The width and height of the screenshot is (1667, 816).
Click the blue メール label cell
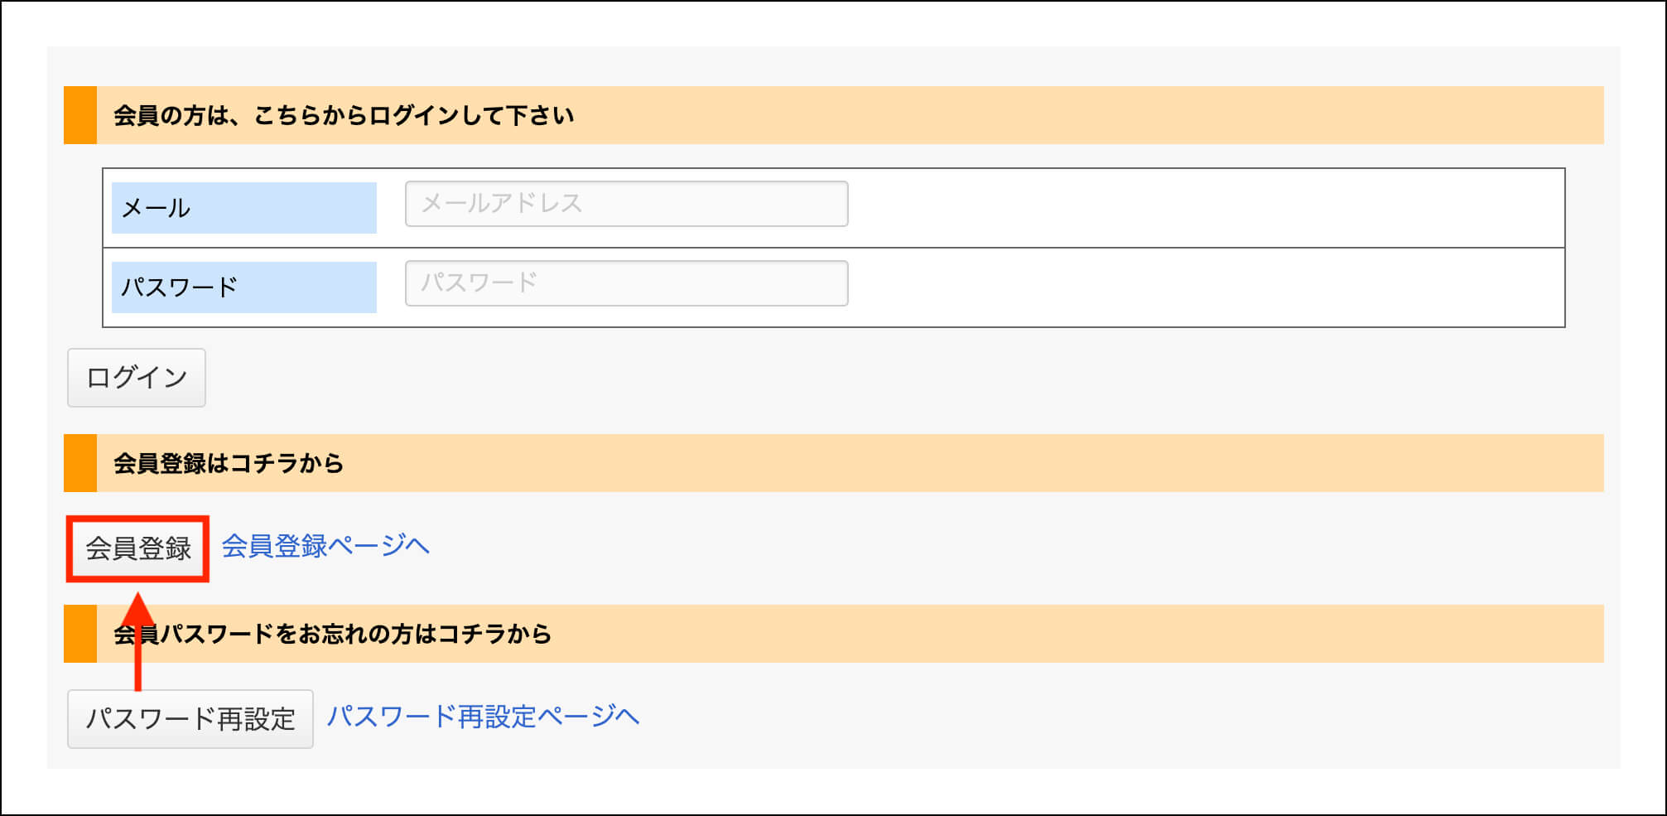coord(244,208)
